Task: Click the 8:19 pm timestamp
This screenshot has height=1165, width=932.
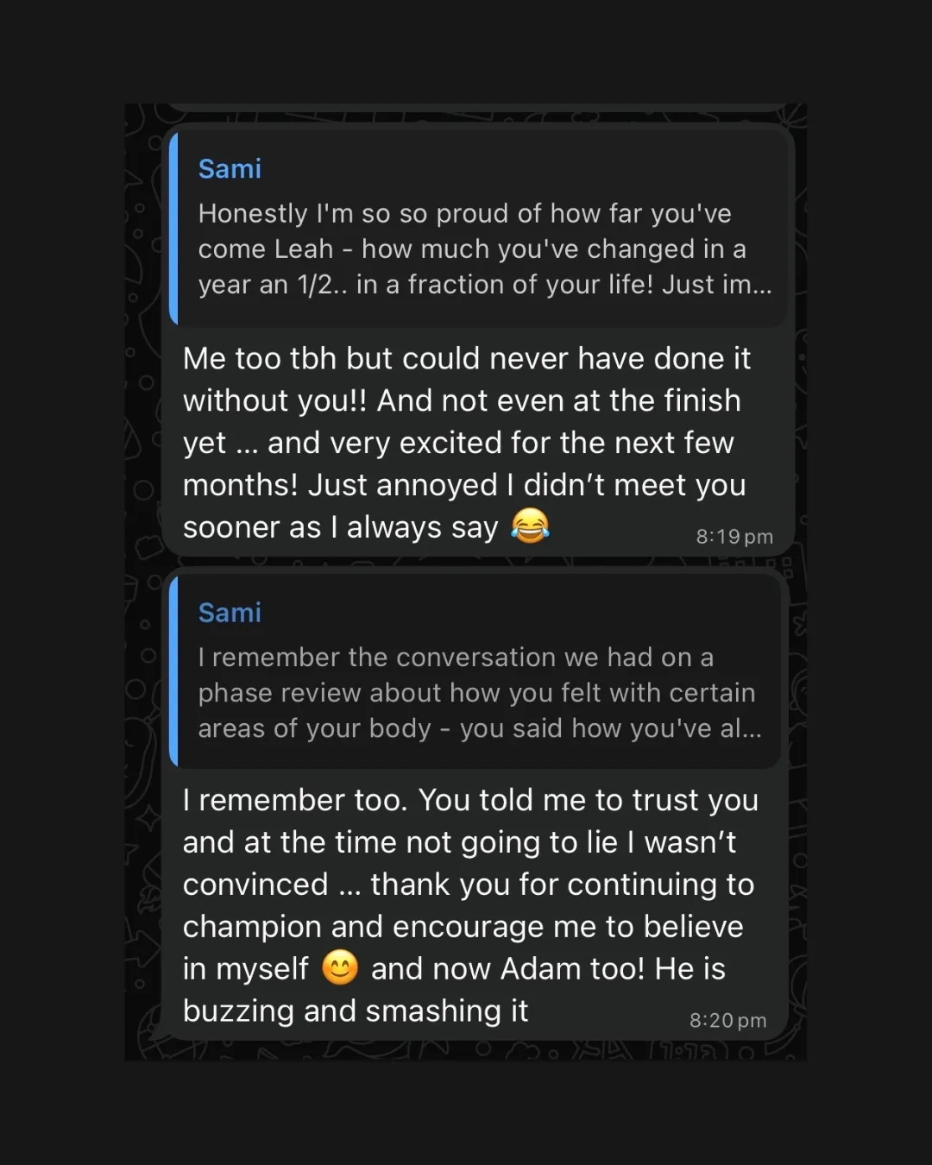Action: coord(734,537)
